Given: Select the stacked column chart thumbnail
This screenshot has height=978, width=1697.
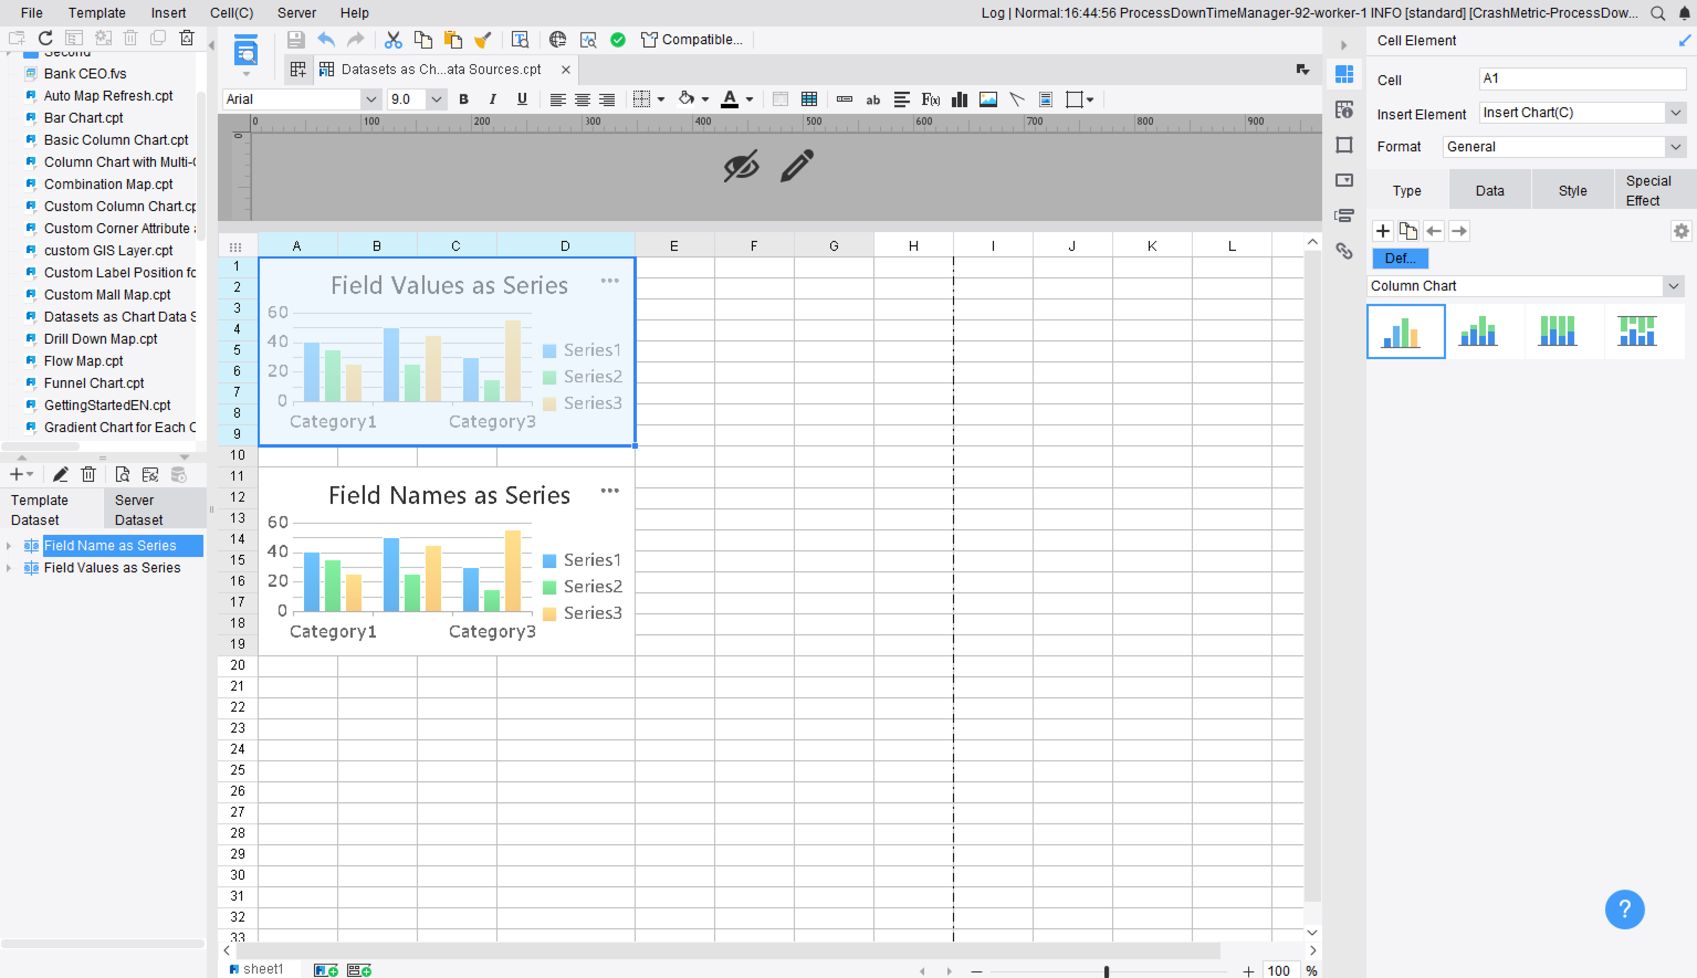Looking at the screenshot, I should click(x=1478, y=331).
